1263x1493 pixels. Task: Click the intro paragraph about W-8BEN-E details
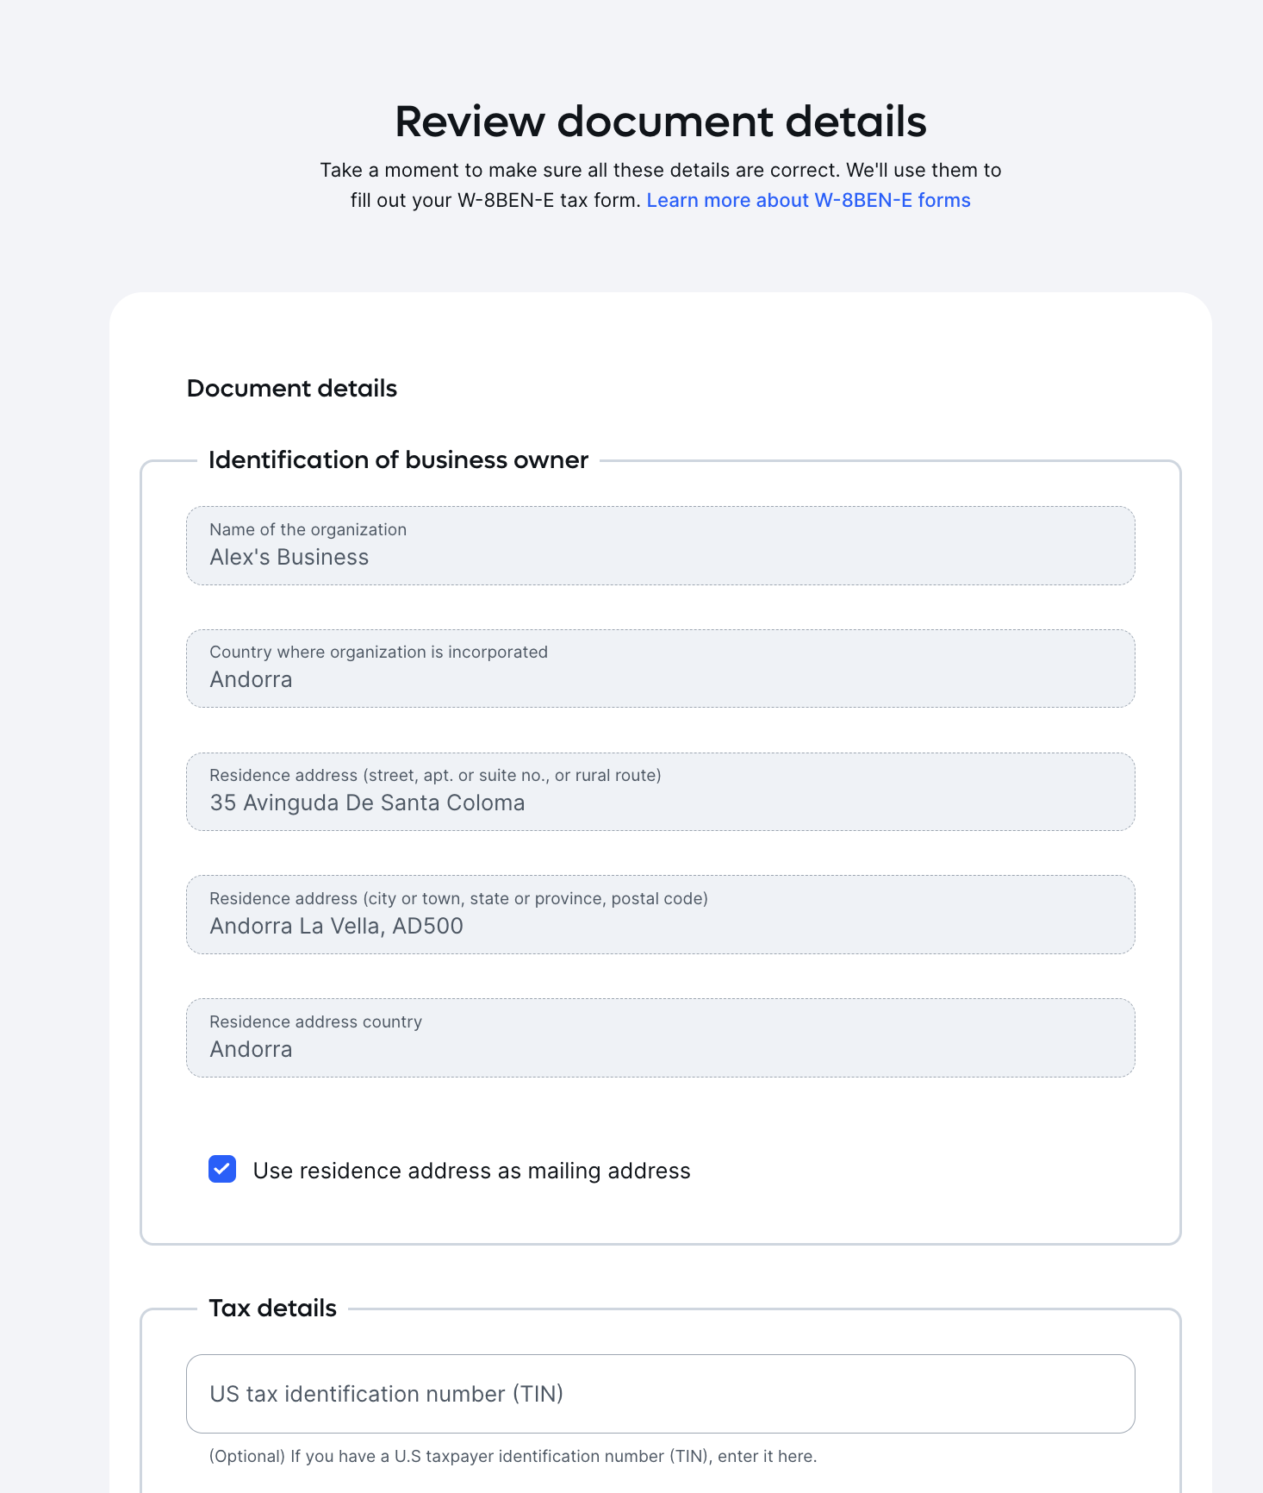pos(661,184)
